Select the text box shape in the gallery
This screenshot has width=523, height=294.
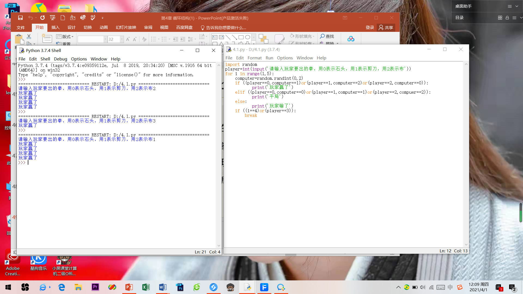coord(215,37)
